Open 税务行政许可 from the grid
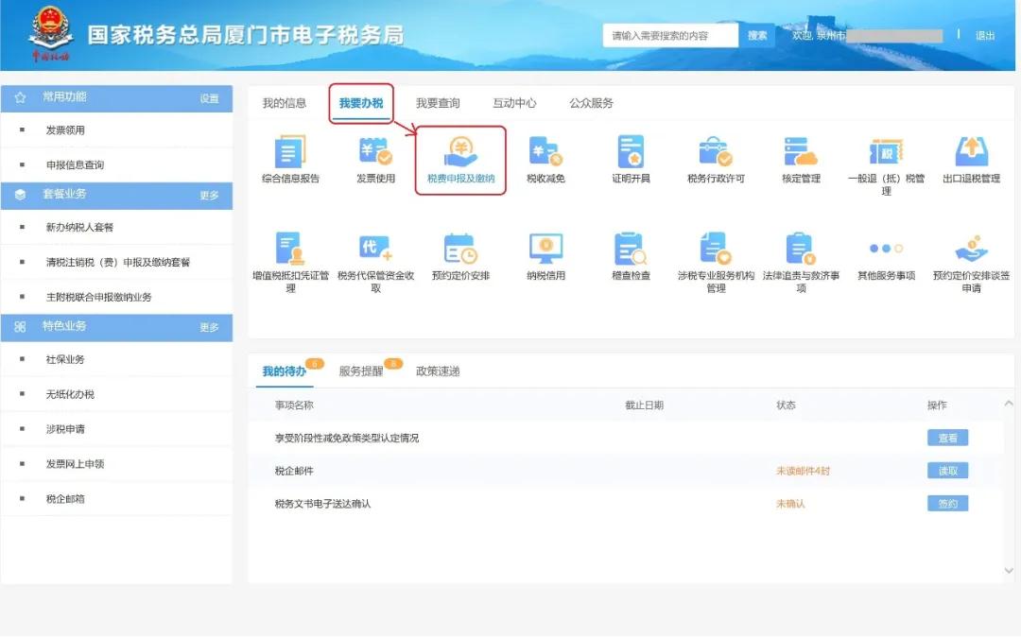Screen dimensions: 1021x638 [715, 159]
